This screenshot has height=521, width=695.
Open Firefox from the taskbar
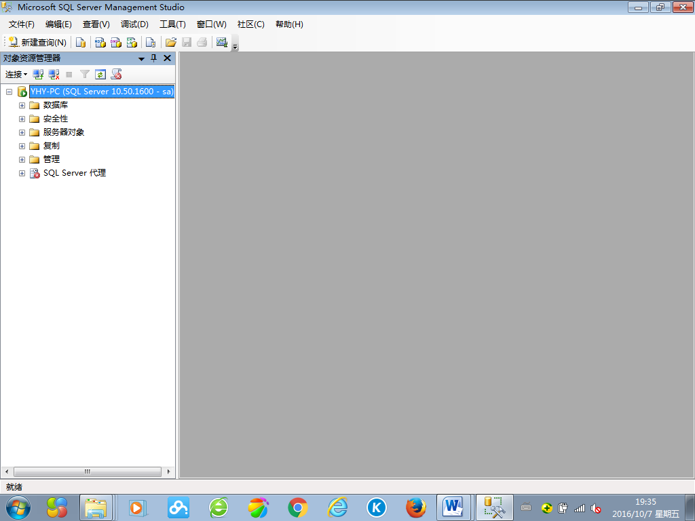pyautogui.click(x=416, y=507)
